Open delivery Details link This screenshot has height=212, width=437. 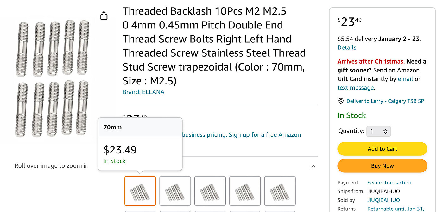click(347, 47)
